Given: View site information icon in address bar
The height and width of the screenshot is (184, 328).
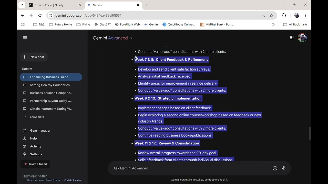Looking at the screenshot, I should click(x=50, y=15).
